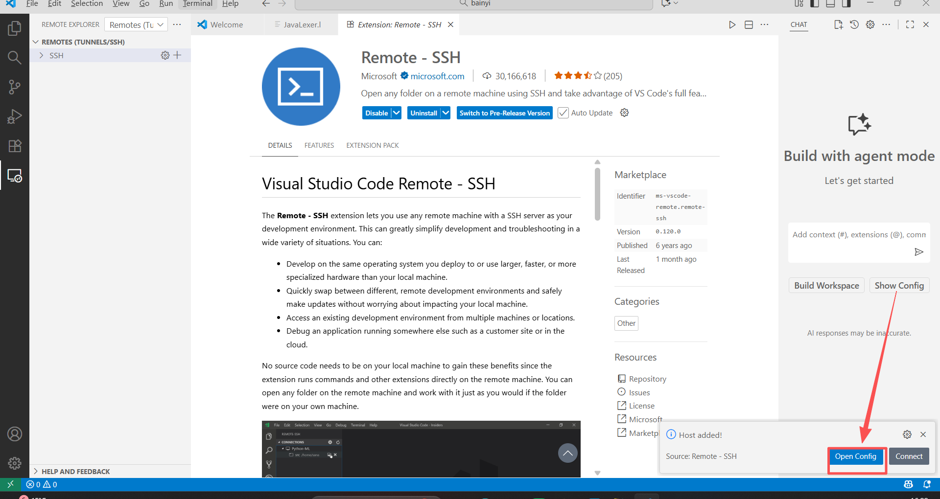Open Source Control view icon

15,87
